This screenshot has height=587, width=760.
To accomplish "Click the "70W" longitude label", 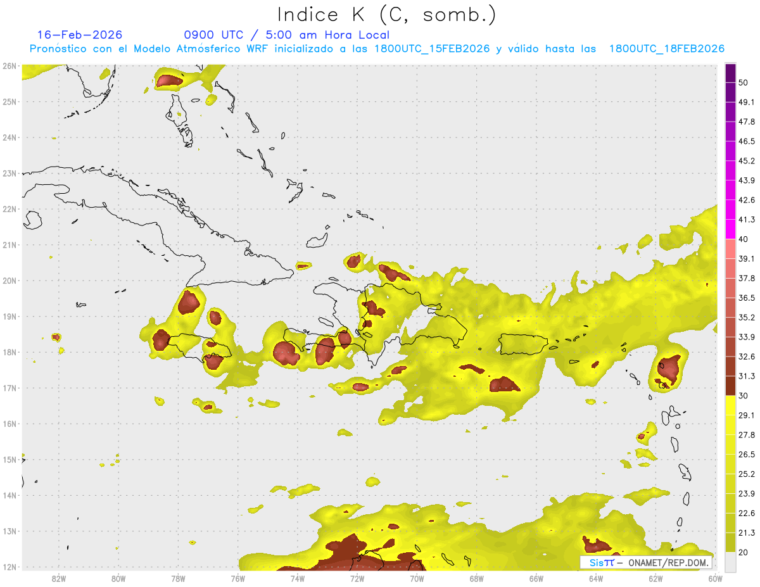I will (417, 578).
